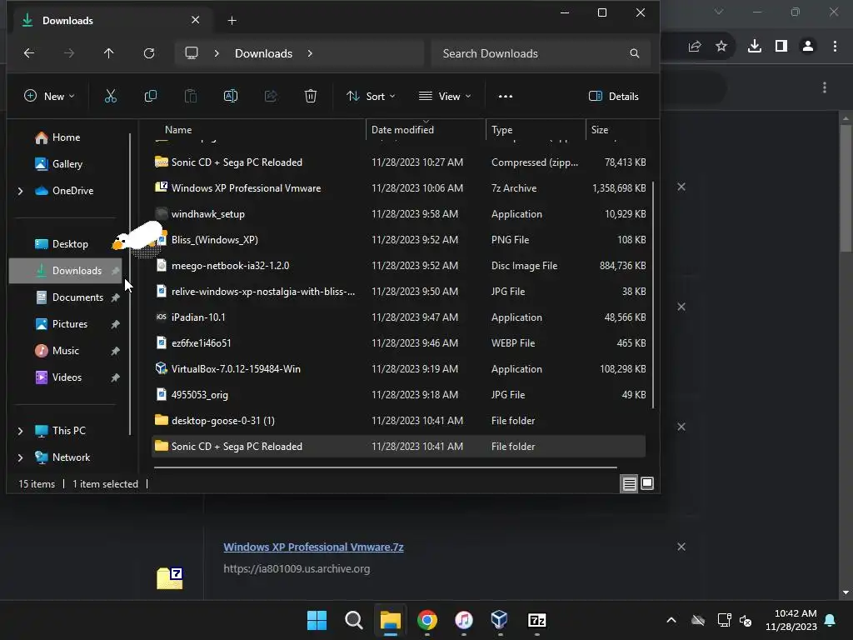853x640 pixels.
Task: Click the Copy icon in toolbar
Action: [151, 97]
